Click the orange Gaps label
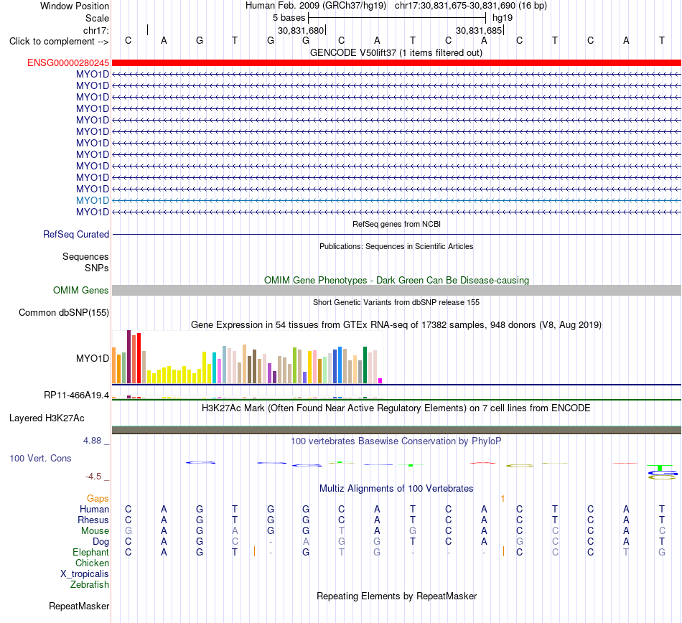Screen dimensions: 682x623 click(x=98, y=498)
